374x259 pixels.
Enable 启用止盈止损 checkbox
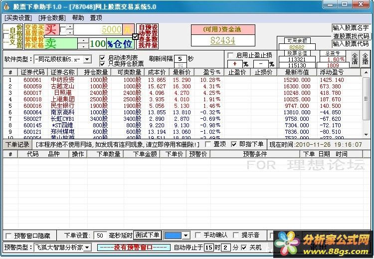(x=230, y=55)
